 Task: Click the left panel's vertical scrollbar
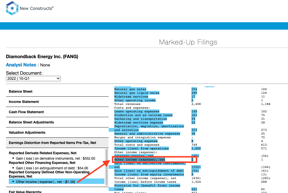coord(107,167)
